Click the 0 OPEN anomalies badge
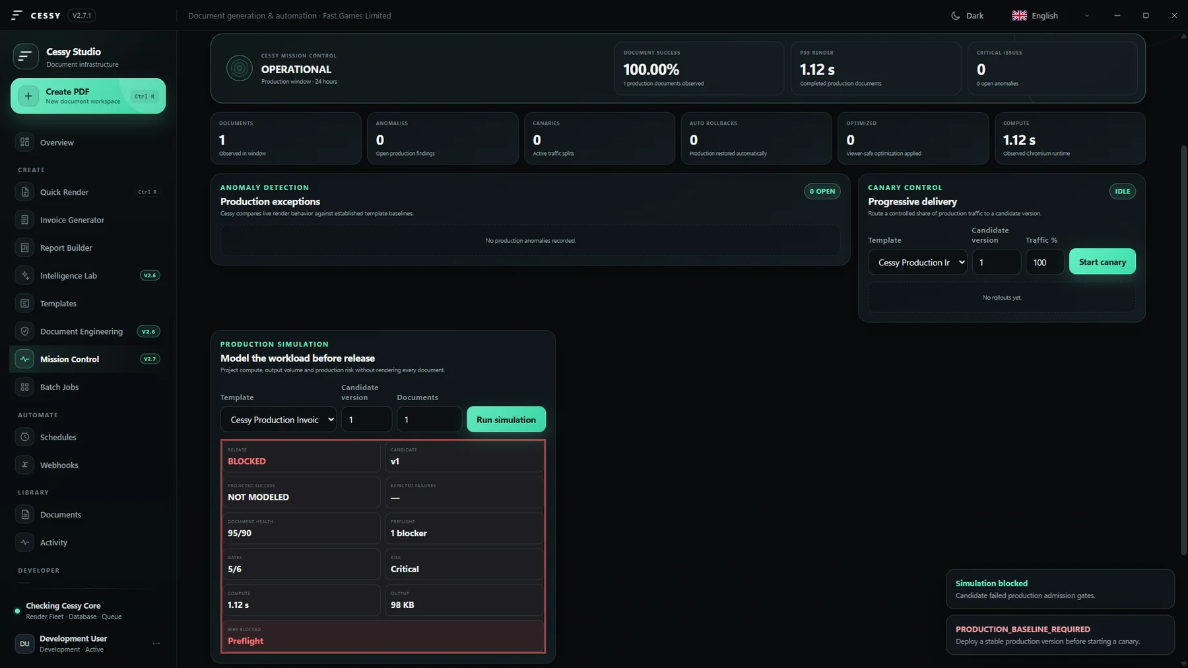The width and height of the screenshot is (1188, 668). (x=822, y=191)
